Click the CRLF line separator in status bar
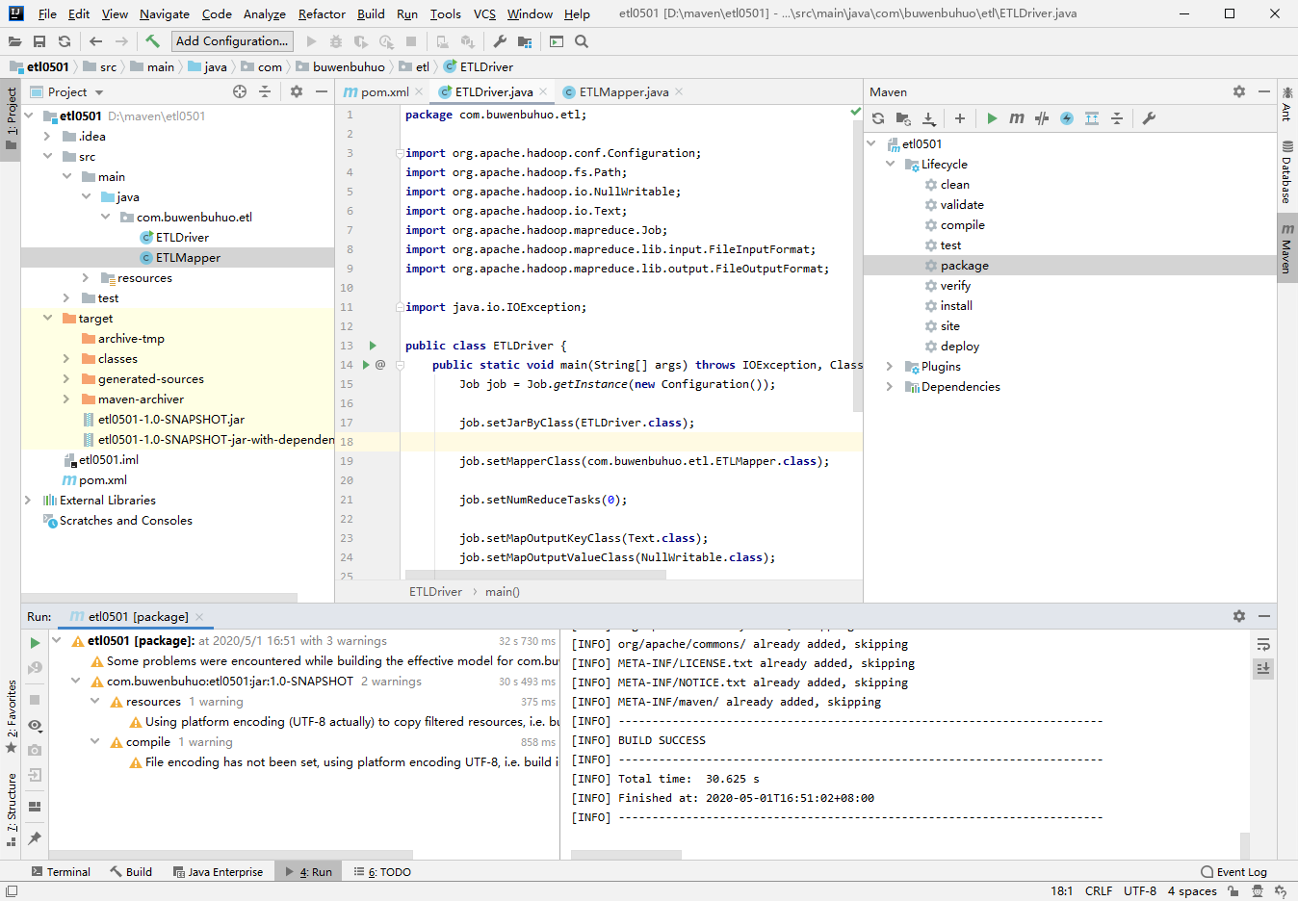The image size is (1298, 901). coord(1099,890)
